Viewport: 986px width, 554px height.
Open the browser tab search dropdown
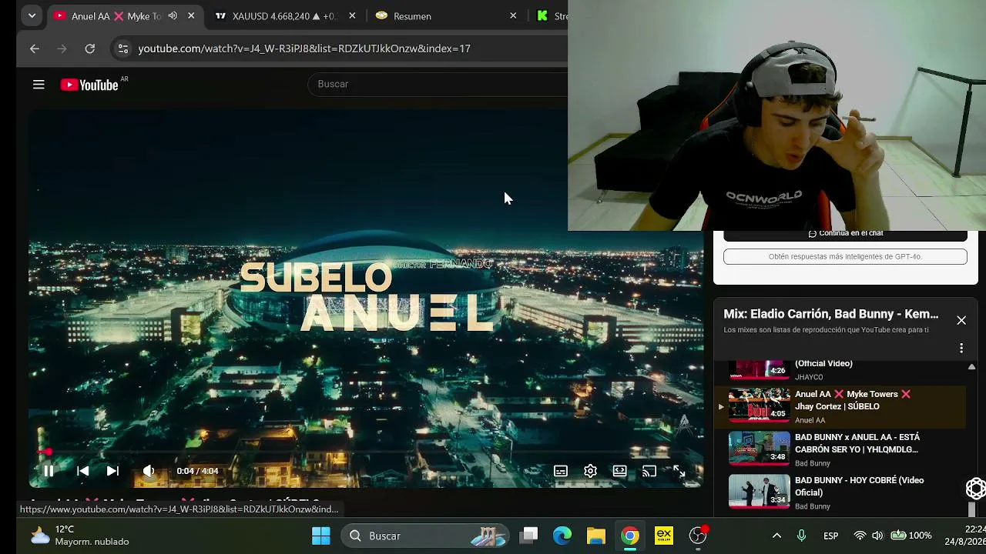[32, 15]
